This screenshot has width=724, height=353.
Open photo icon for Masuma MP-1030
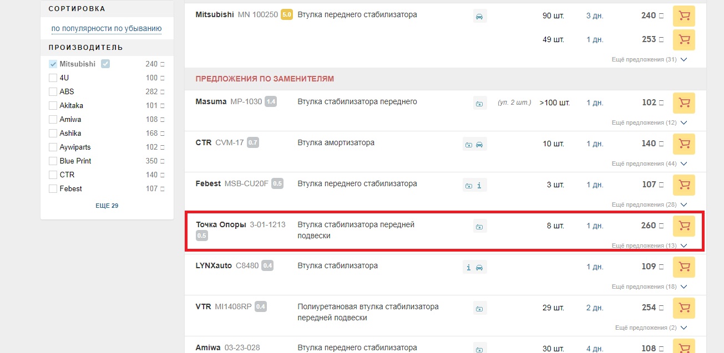coord(480,103)
